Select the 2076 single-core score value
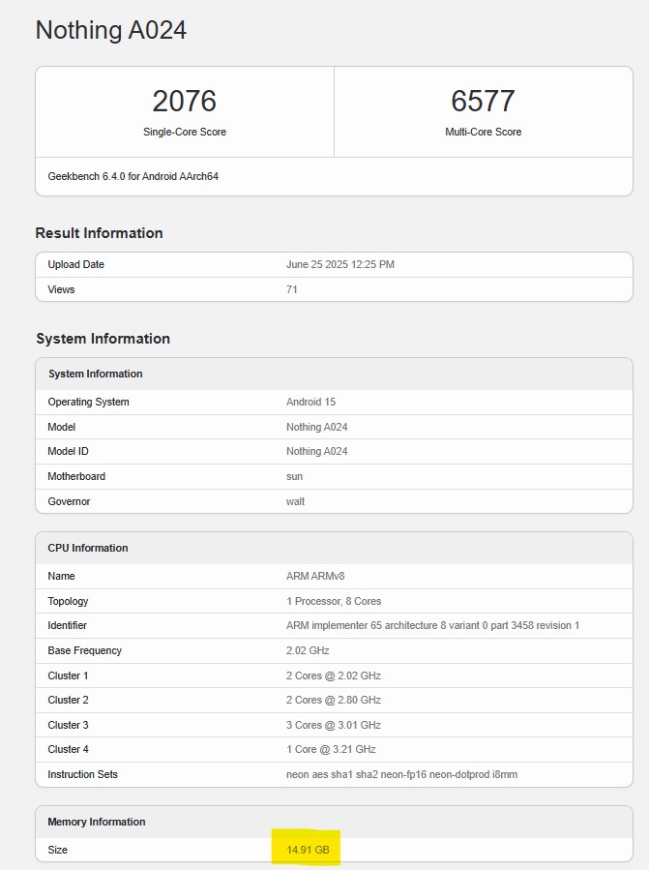Image resolution: width=649 pixels, height=870 pixels. pos(184,101)
